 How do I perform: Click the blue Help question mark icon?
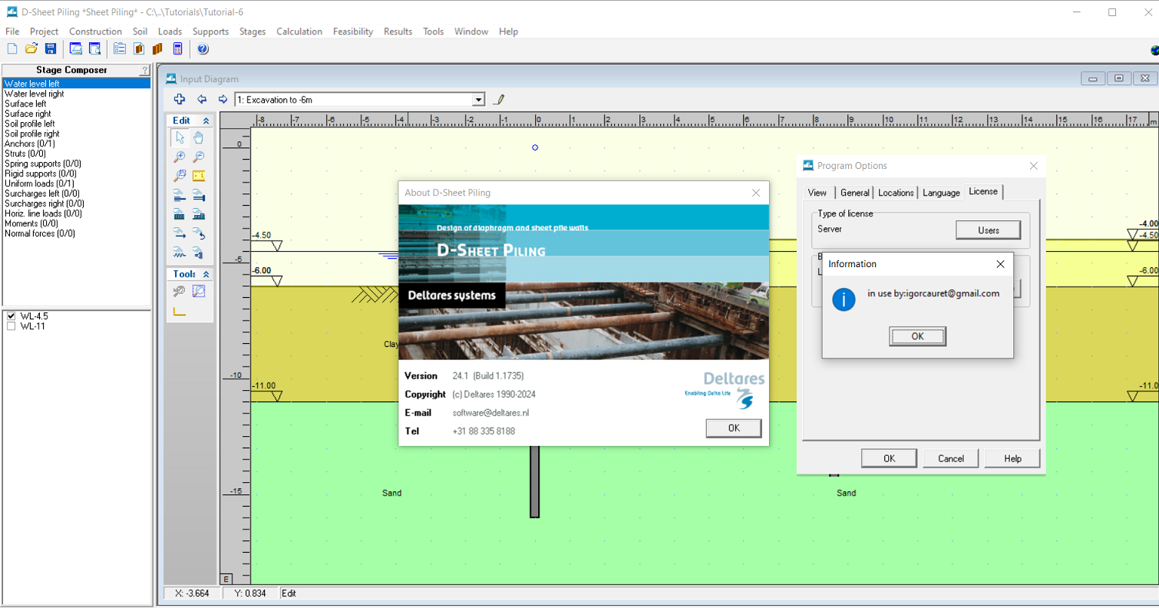(x=203, y=49)
